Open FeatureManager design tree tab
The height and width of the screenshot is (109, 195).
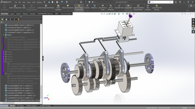click(x=2, y=19)
